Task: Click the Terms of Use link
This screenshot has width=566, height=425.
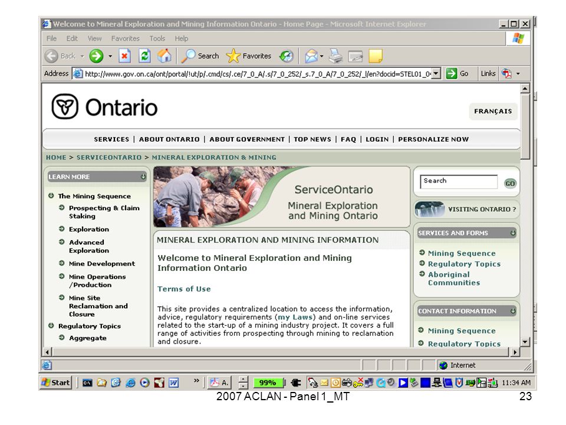Action: pyautogui.click(x=184, y=289)
